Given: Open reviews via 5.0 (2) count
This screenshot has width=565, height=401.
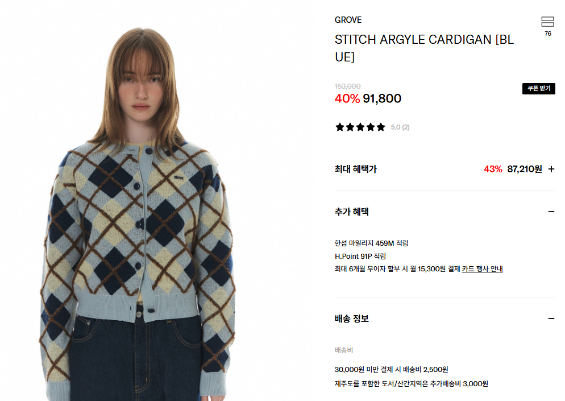Looking at the screenshot, I should pos(400,127).
